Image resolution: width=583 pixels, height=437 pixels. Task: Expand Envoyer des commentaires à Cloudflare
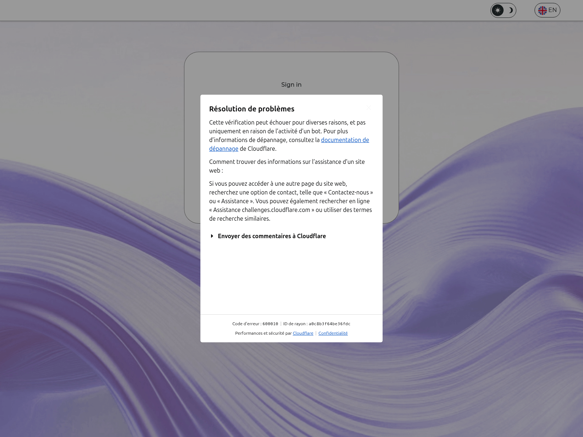coord(268,236)
